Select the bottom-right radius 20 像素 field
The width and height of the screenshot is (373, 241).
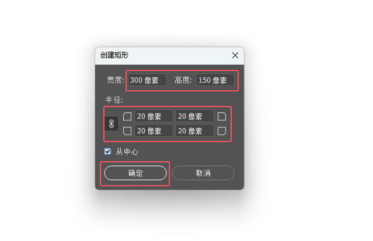click(194, 131)
